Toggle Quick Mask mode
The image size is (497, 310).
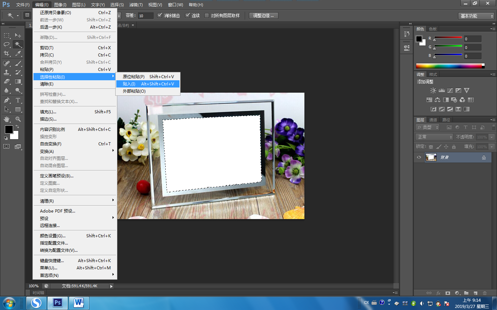[x=6, y=146]
